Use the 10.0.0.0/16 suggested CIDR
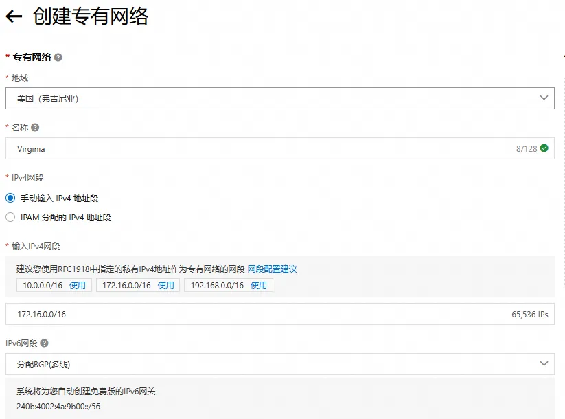The image size is (565, 419). (78, 285)
